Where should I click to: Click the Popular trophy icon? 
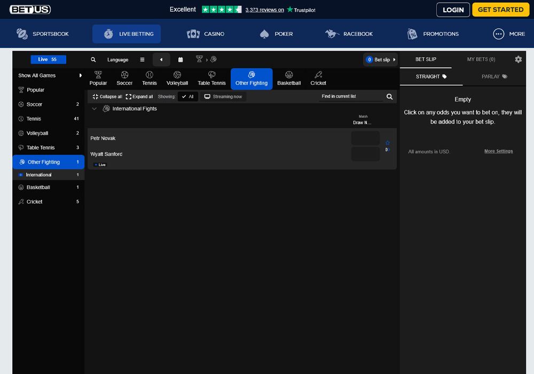98,75
